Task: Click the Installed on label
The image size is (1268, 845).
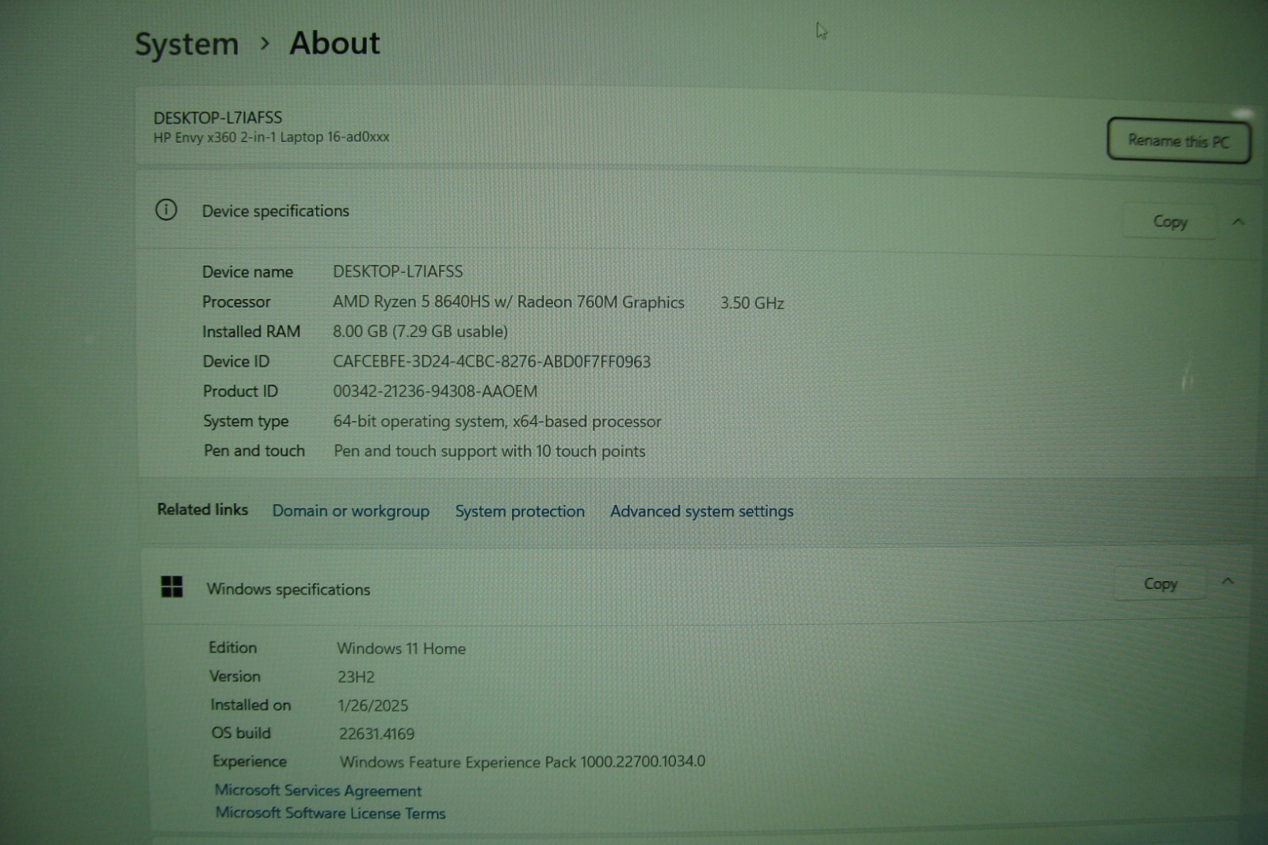Action: 250,705
